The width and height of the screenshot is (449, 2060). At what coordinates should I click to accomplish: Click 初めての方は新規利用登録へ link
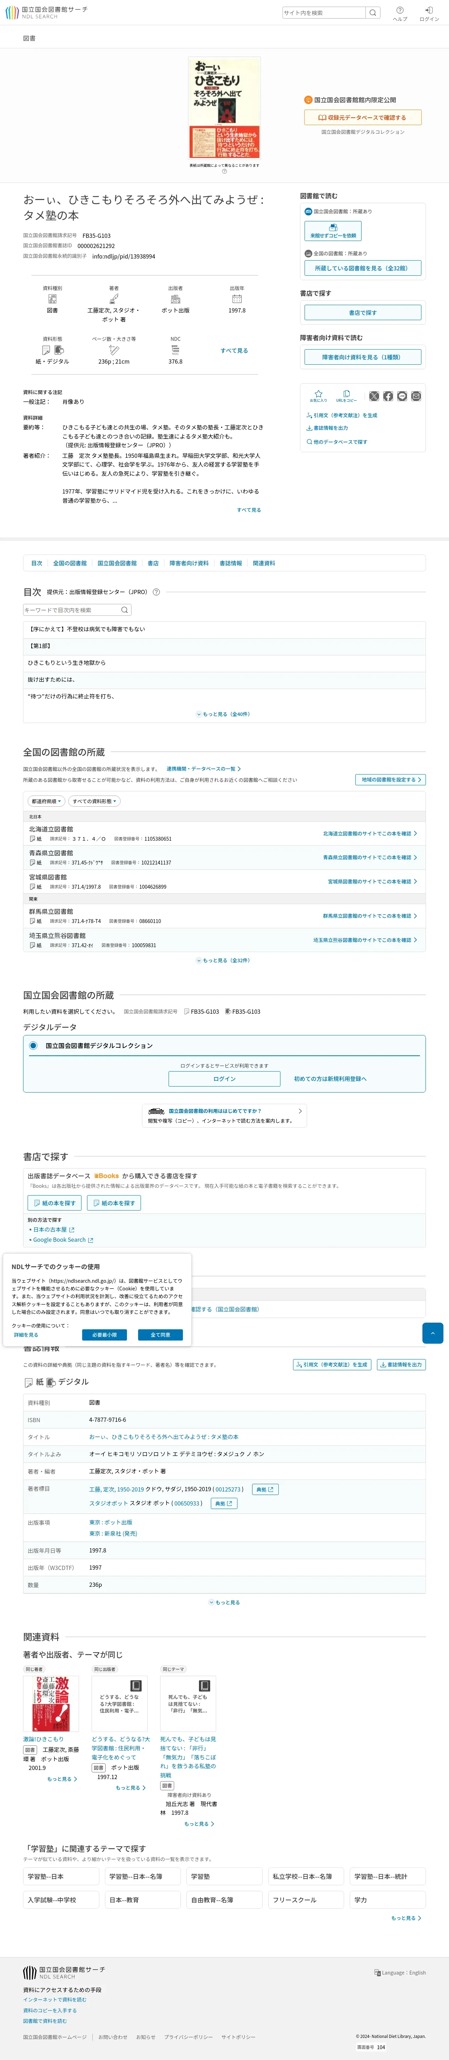point(330,1079)
